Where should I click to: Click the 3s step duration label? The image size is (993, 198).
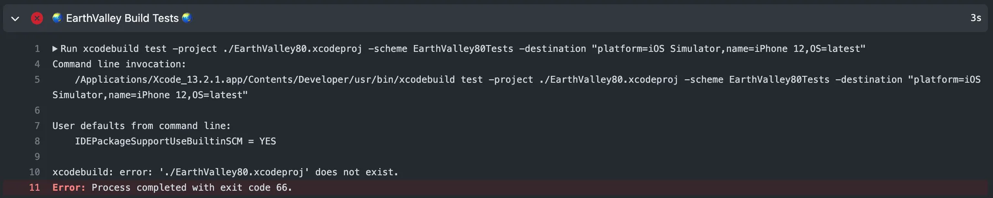[x=976, y=18]
